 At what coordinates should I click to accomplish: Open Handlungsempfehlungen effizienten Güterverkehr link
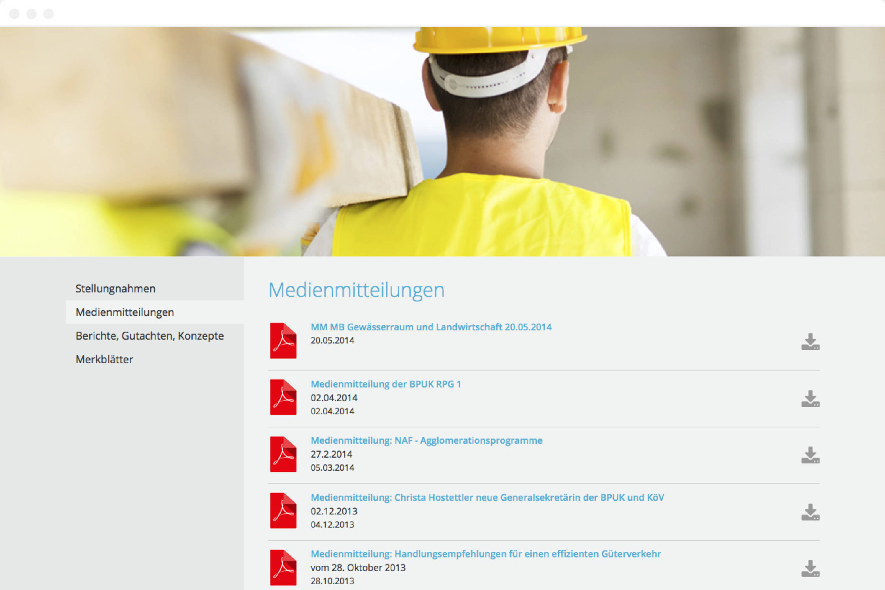[x=485, y=554]
